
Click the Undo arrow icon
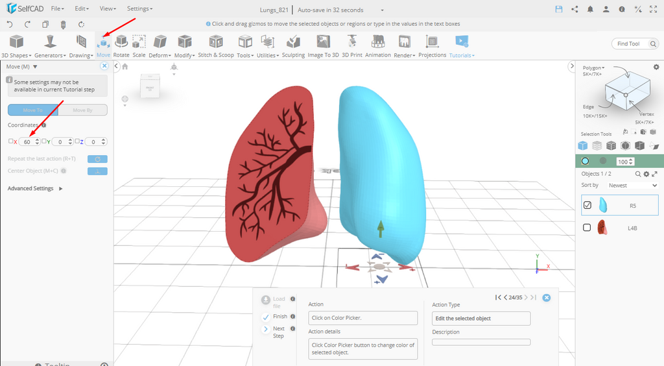tap(10, 24)
